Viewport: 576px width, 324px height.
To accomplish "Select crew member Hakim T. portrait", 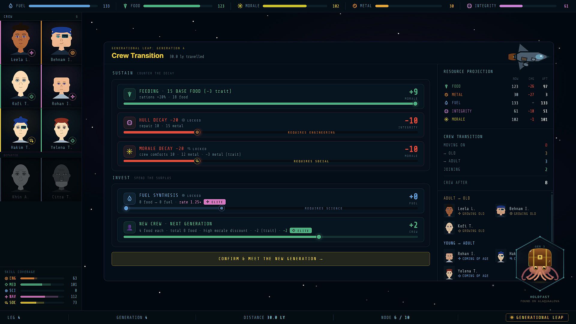I will tap(21, 130).
